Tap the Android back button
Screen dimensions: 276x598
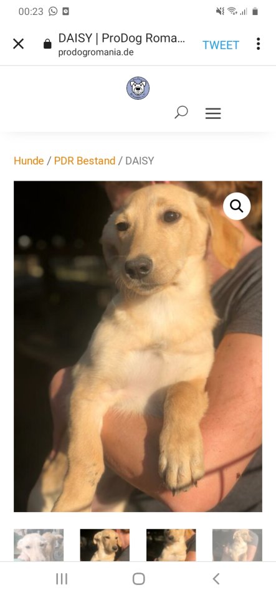point(216,579)
